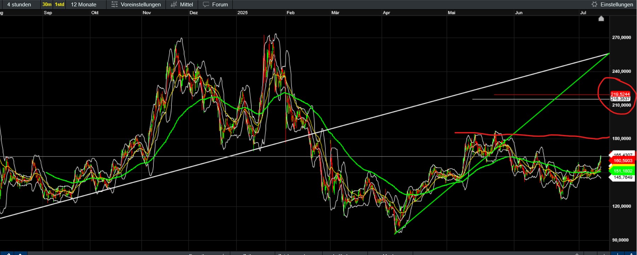Click the Sep label on the time axis

click(48, 13)
